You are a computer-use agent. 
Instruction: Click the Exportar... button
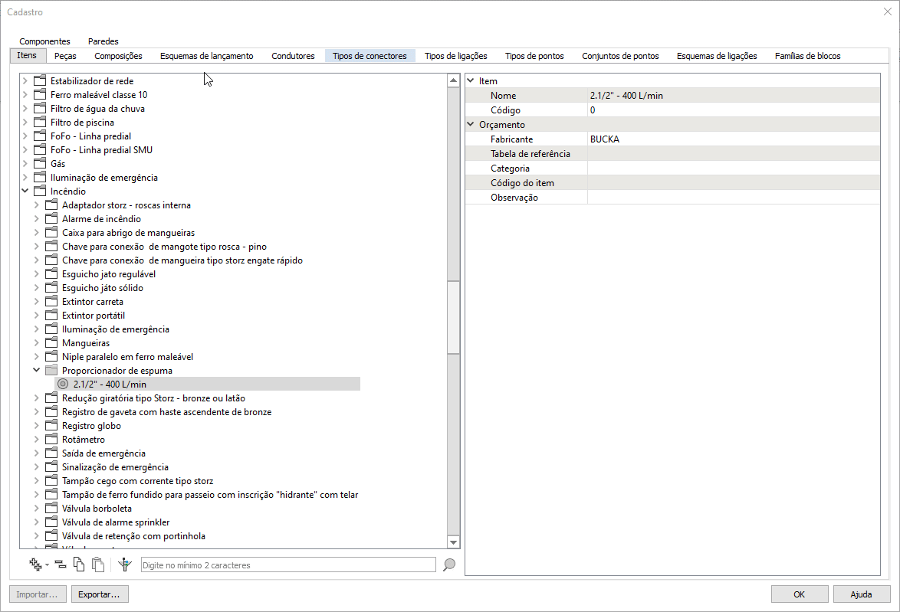point(100,594)
